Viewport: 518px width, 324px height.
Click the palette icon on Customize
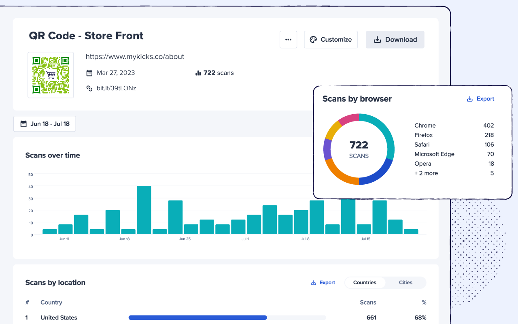[x=313, y=40]
